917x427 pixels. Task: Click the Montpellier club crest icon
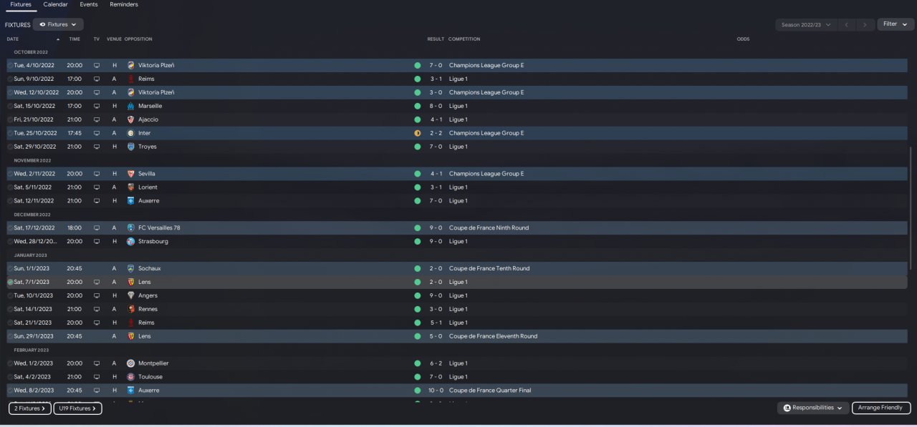[130, 363]
